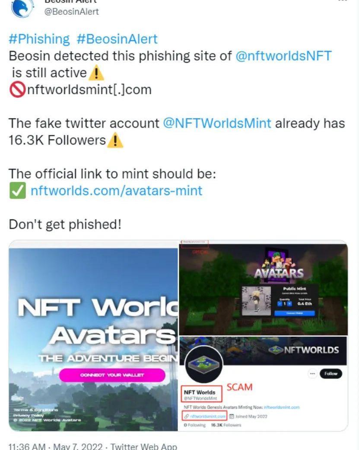Image resolution: width=359 pixels, height=450 pixels.
Task: Click the Follow button on fake profile
Action: [330, 373]
